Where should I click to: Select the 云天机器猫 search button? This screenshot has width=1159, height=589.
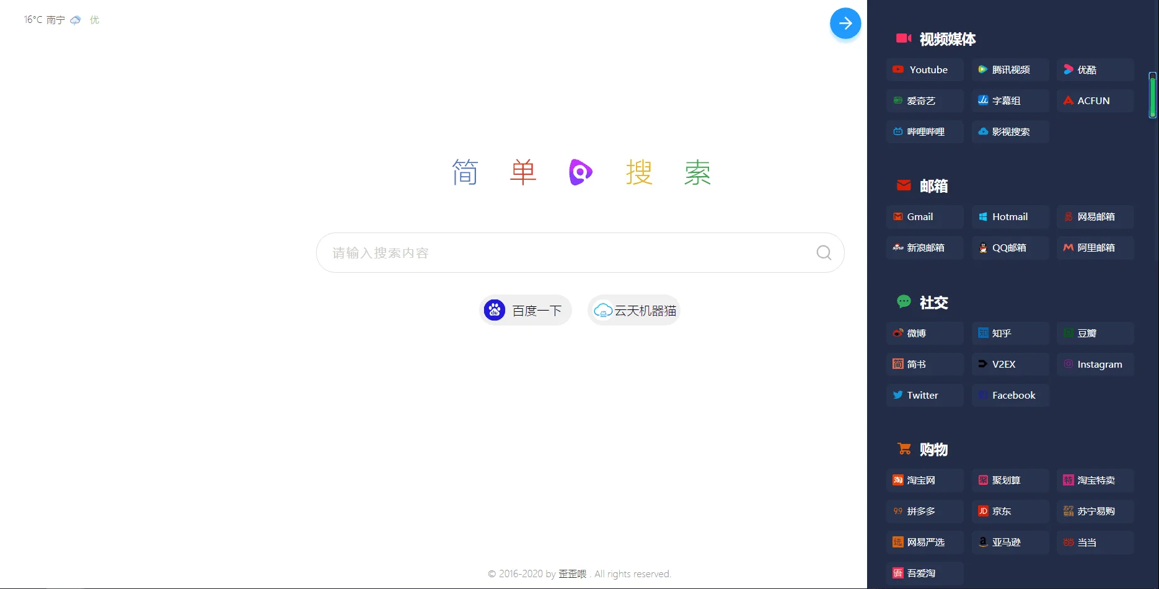(x=634, y=310)
